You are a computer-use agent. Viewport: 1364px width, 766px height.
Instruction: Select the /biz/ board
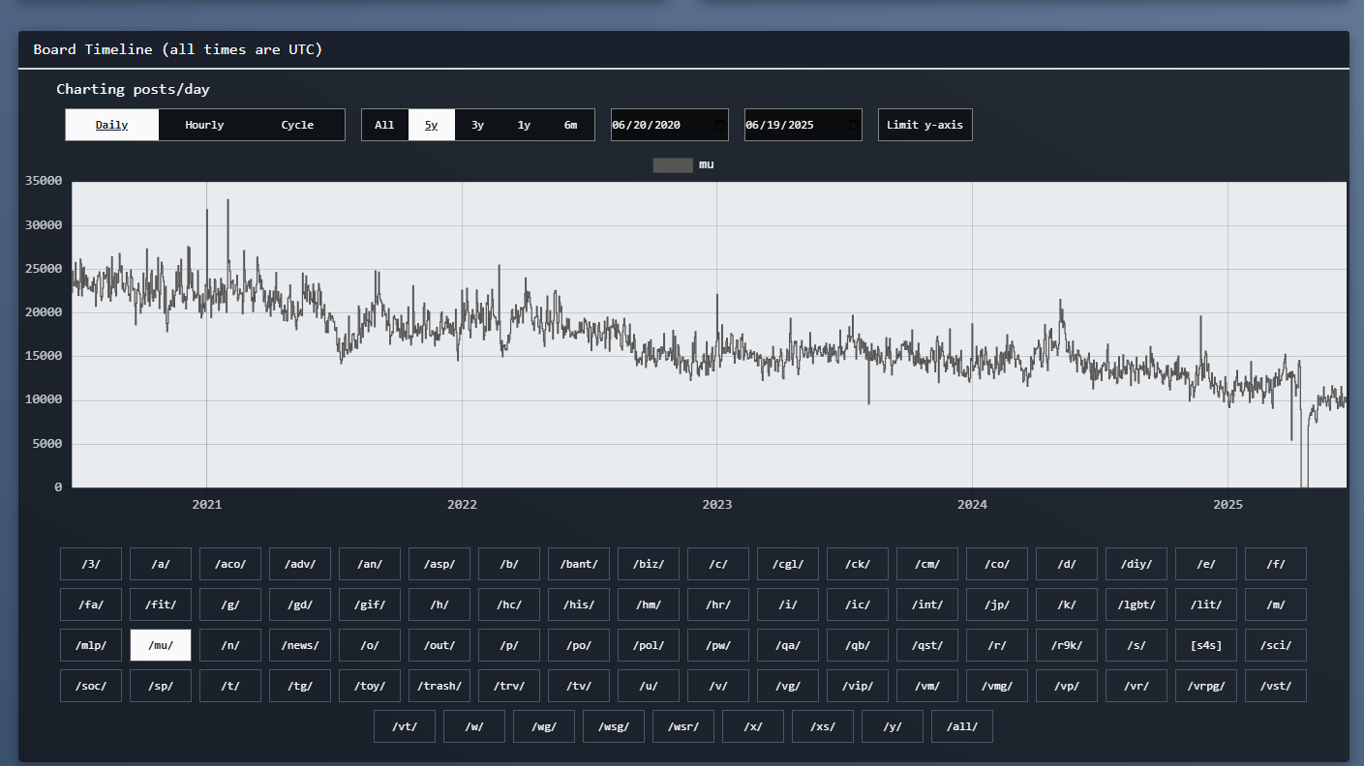(x=649, y=564)
